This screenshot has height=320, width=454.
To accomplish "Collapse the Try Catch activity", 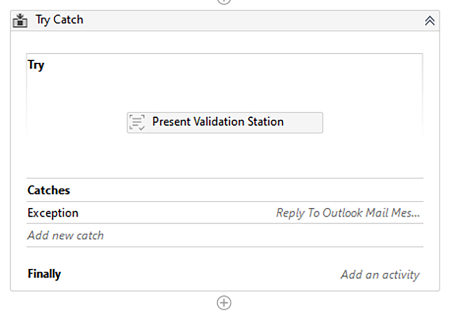I will pos(430,21).
